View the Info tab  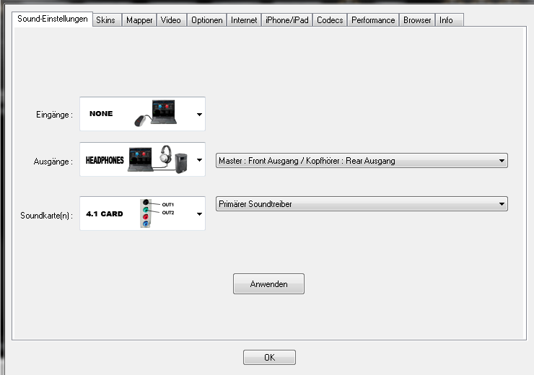click(447, 20)
